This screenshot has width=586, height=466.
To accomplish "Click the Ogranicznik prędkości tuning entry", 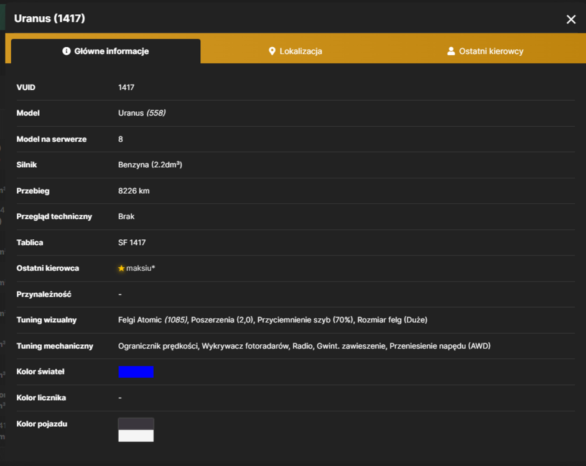I will (x=158, y=346).
